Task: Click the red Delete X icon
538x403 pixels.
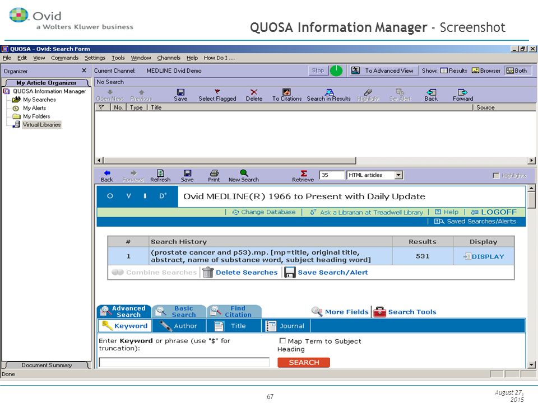Action: click(x=254, y=92)
